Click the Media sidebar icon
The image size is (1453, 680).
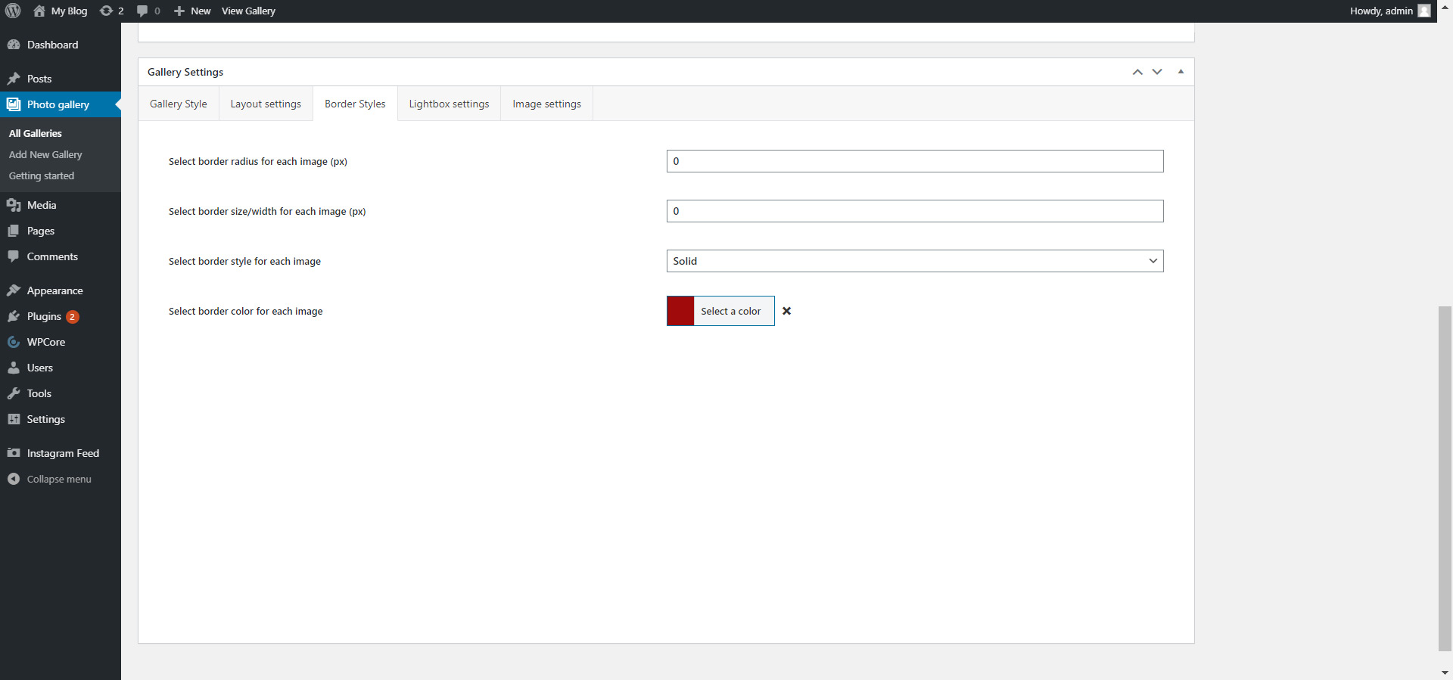pos(14,205)
